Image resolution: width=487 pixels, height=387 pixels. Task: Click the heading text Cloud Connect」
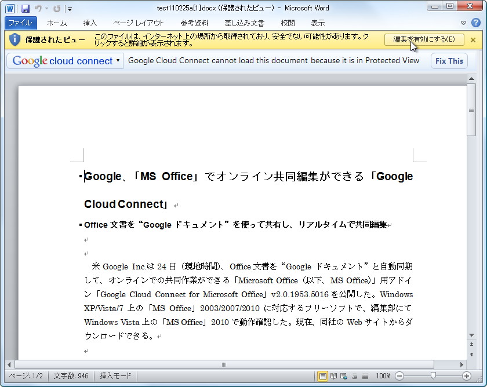126,204
